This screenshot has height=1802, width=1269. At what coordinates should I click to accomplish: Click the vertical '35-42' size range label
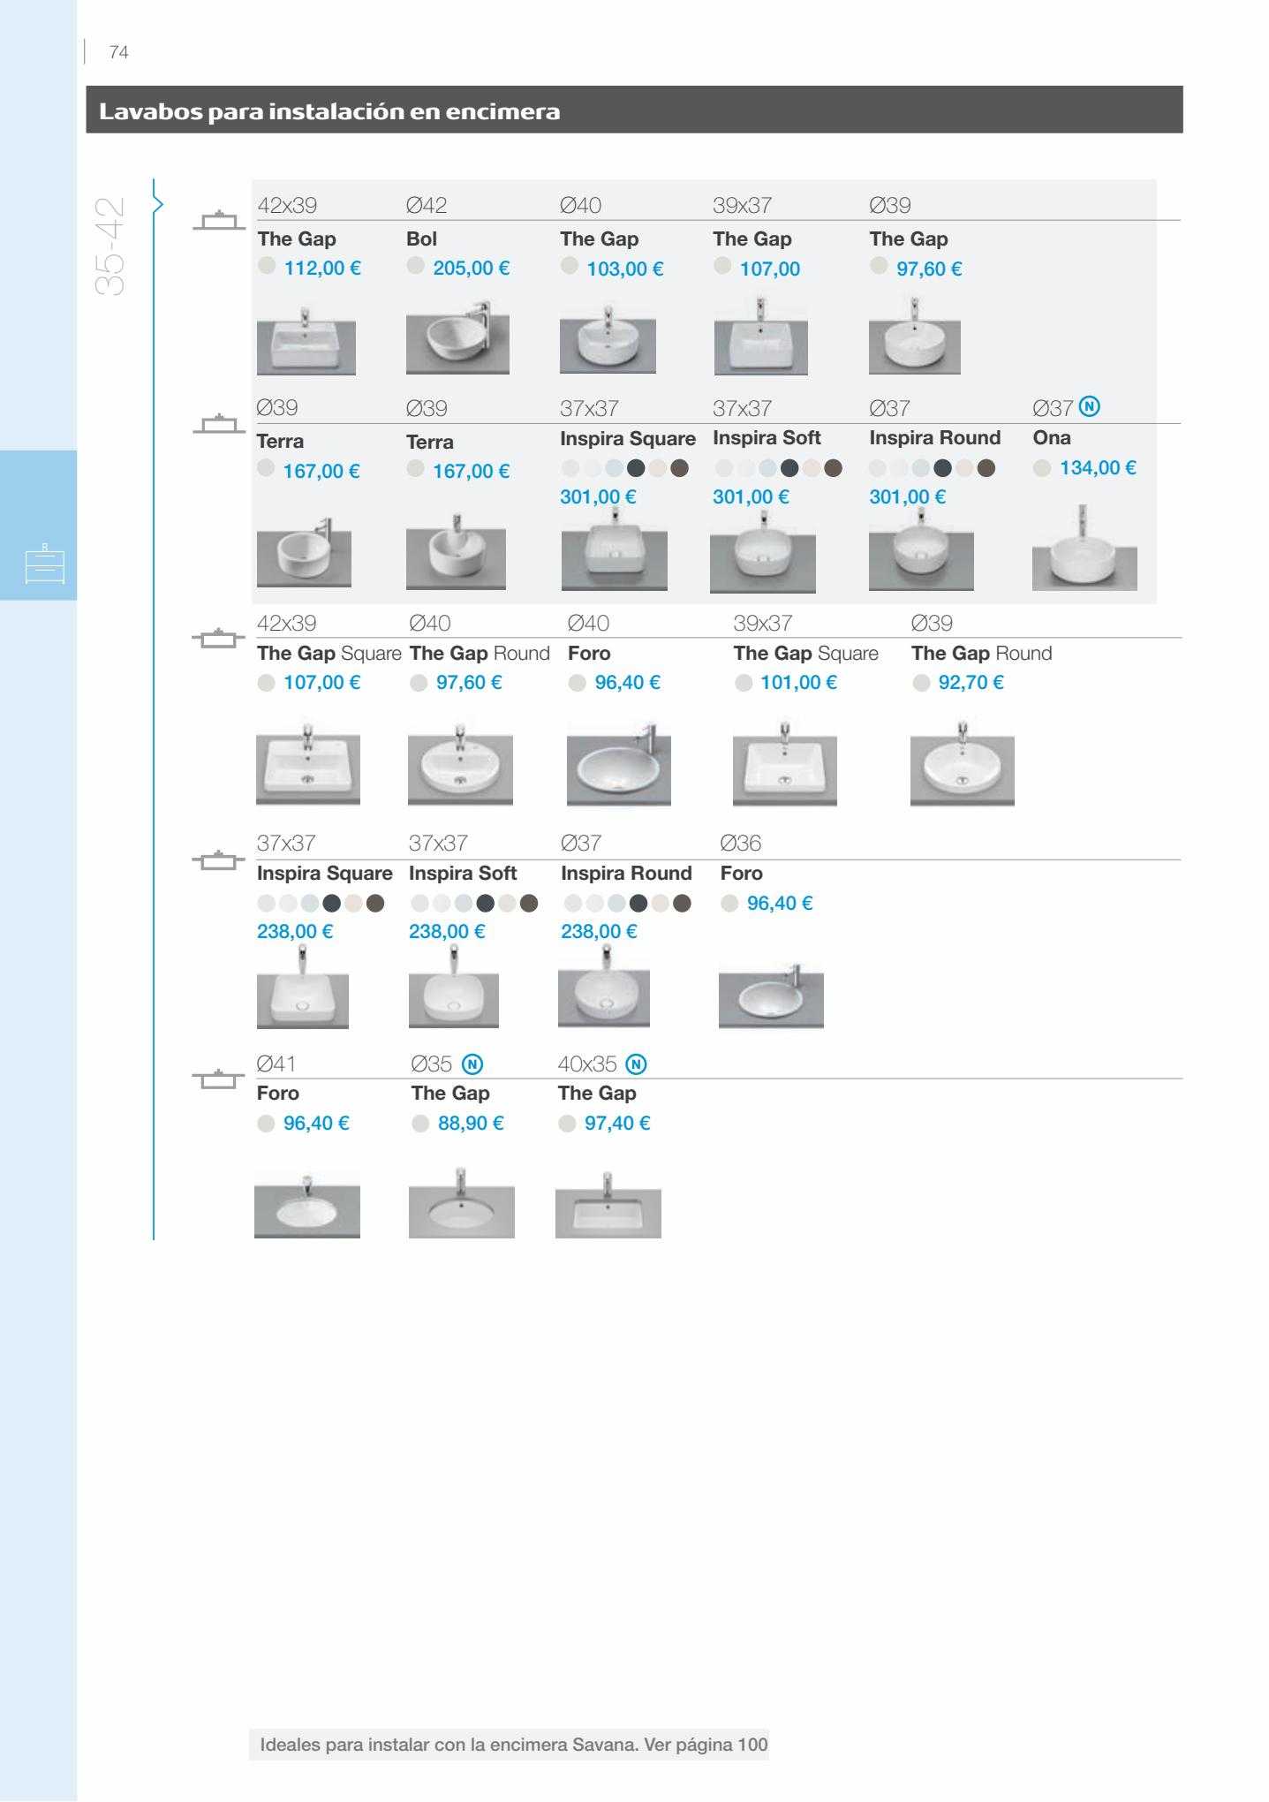tap(110, 246)
